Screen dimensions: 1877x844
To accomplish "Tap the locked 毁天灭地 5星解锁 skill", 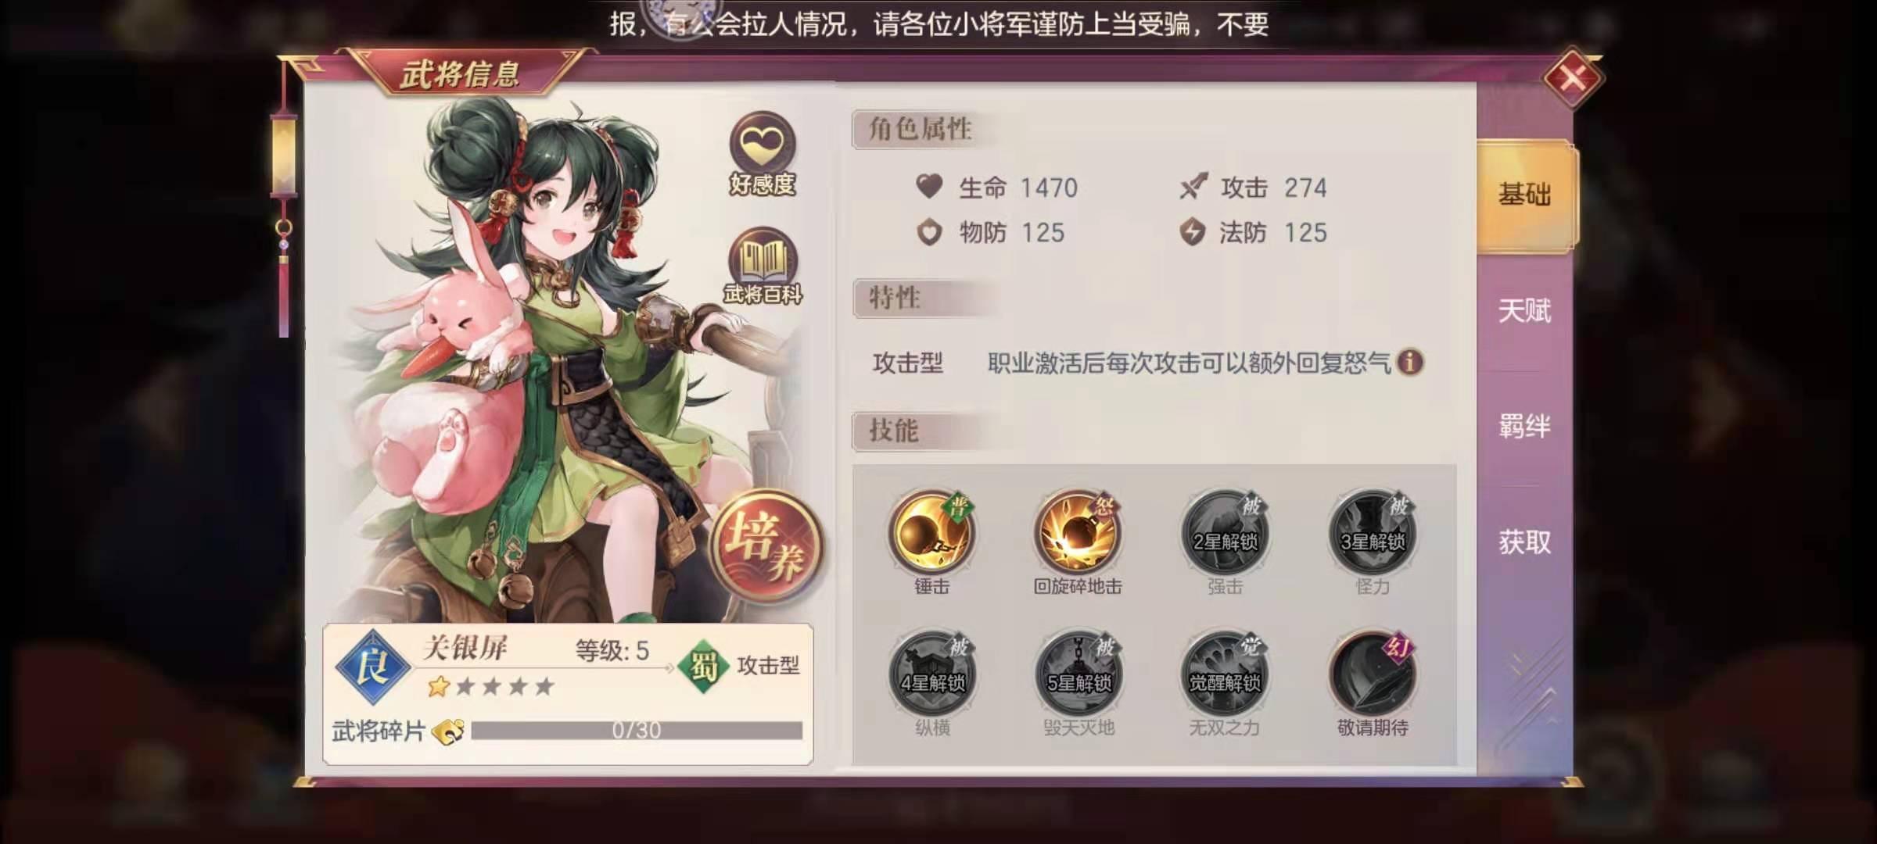I will tap(1078, 675).
